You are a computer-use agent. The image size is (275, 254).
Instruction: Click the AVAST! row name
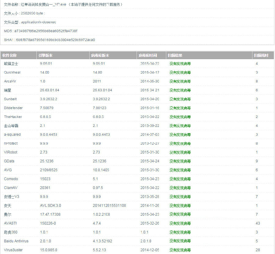click(x=10, y=223)
